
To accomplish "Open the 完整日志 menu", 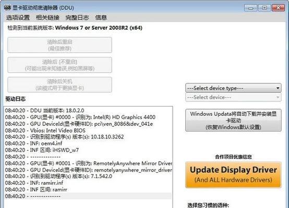I will (77, 18).
